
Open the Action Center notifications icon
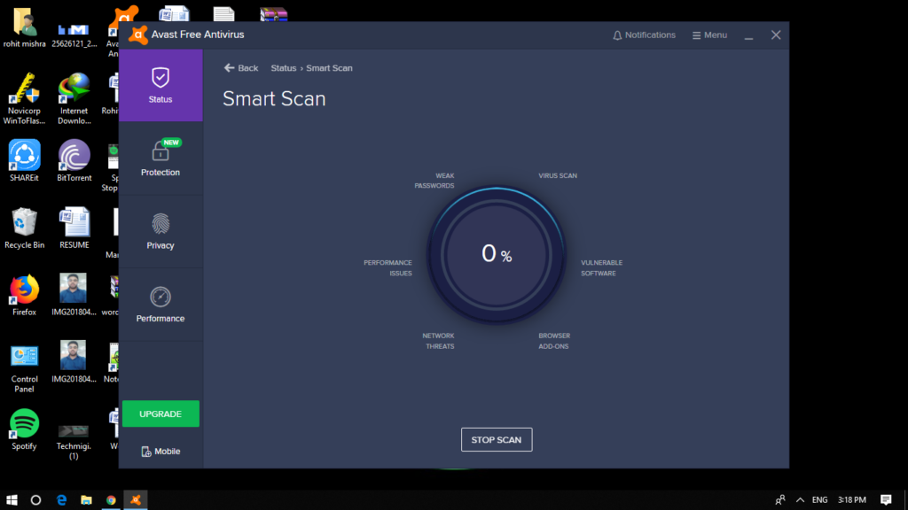tap(886, 499)
